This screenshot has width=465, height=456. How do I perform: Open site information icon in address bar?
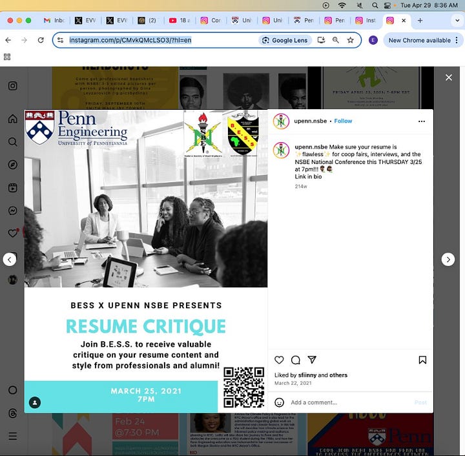click(60, 40)
